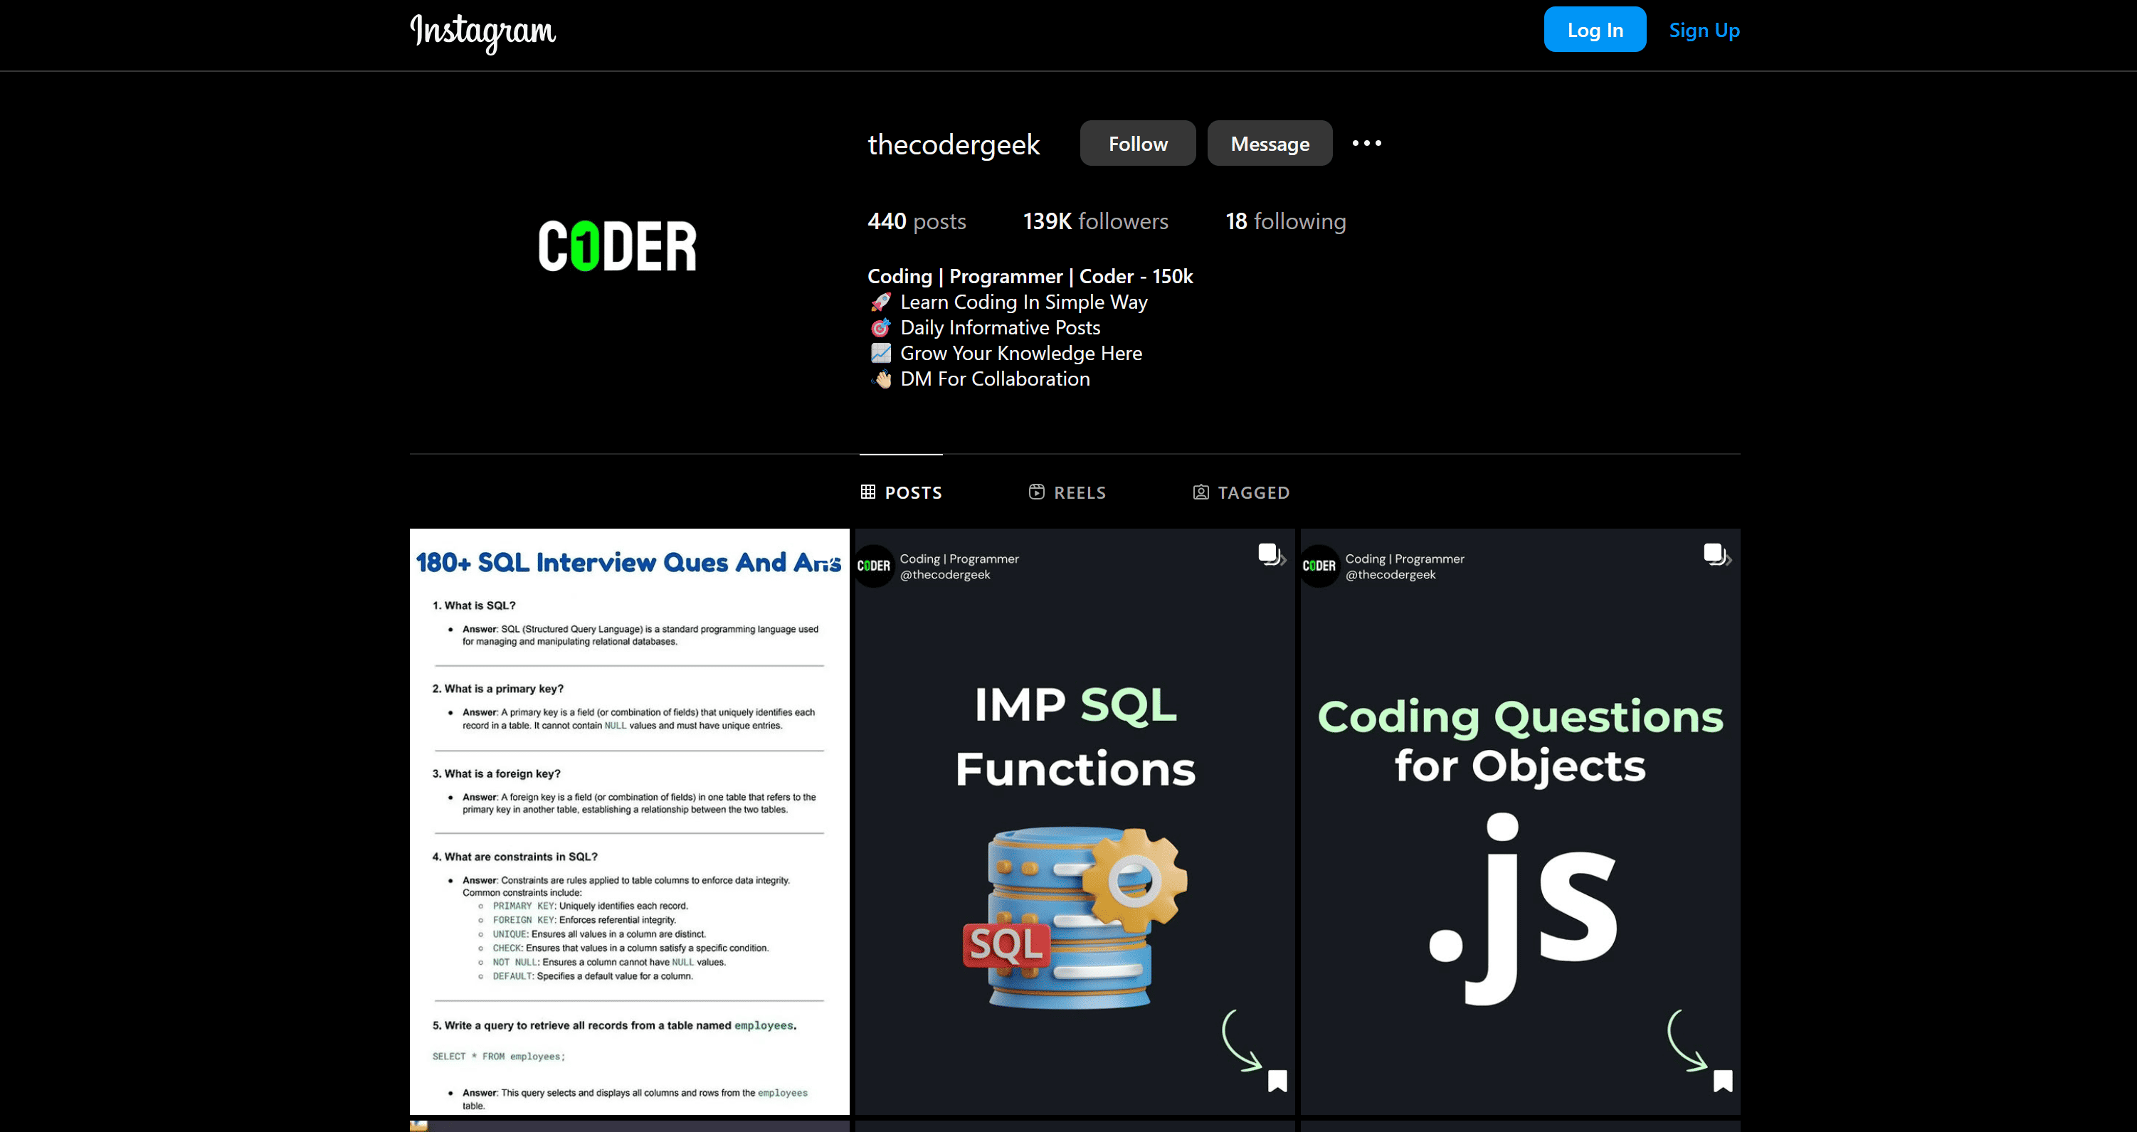View the 18 following list
2137x1132 pixels.
tap(1285, 221)
